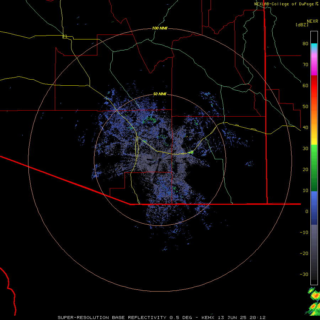
Task: Click the -30 value on the dBZ scale
Action: (x=304, y=274)
